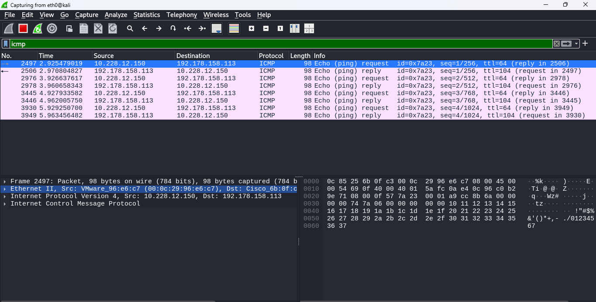Apply the display filter with the arrow button
The height and width of the screenshot is (302, 596).
pos(566,44)
